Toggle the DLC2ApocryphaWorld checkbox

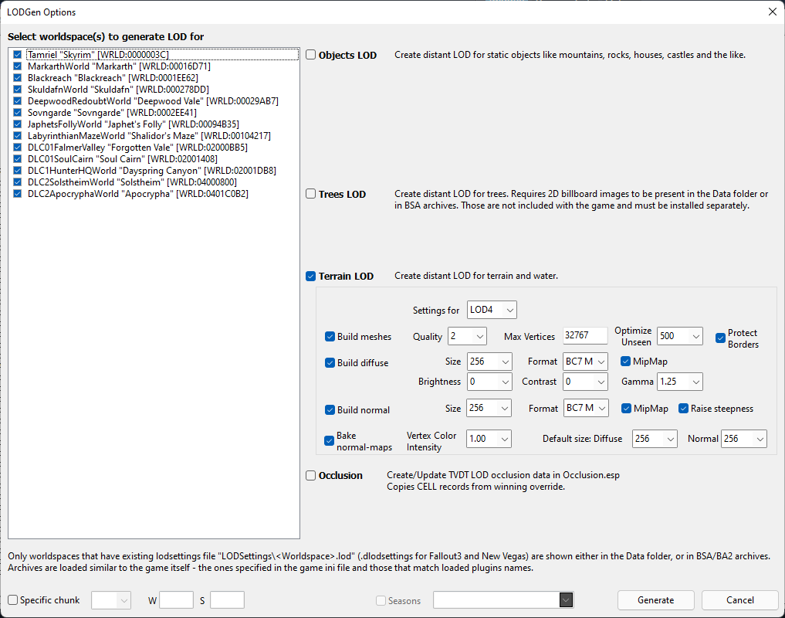tap(18, 193)
